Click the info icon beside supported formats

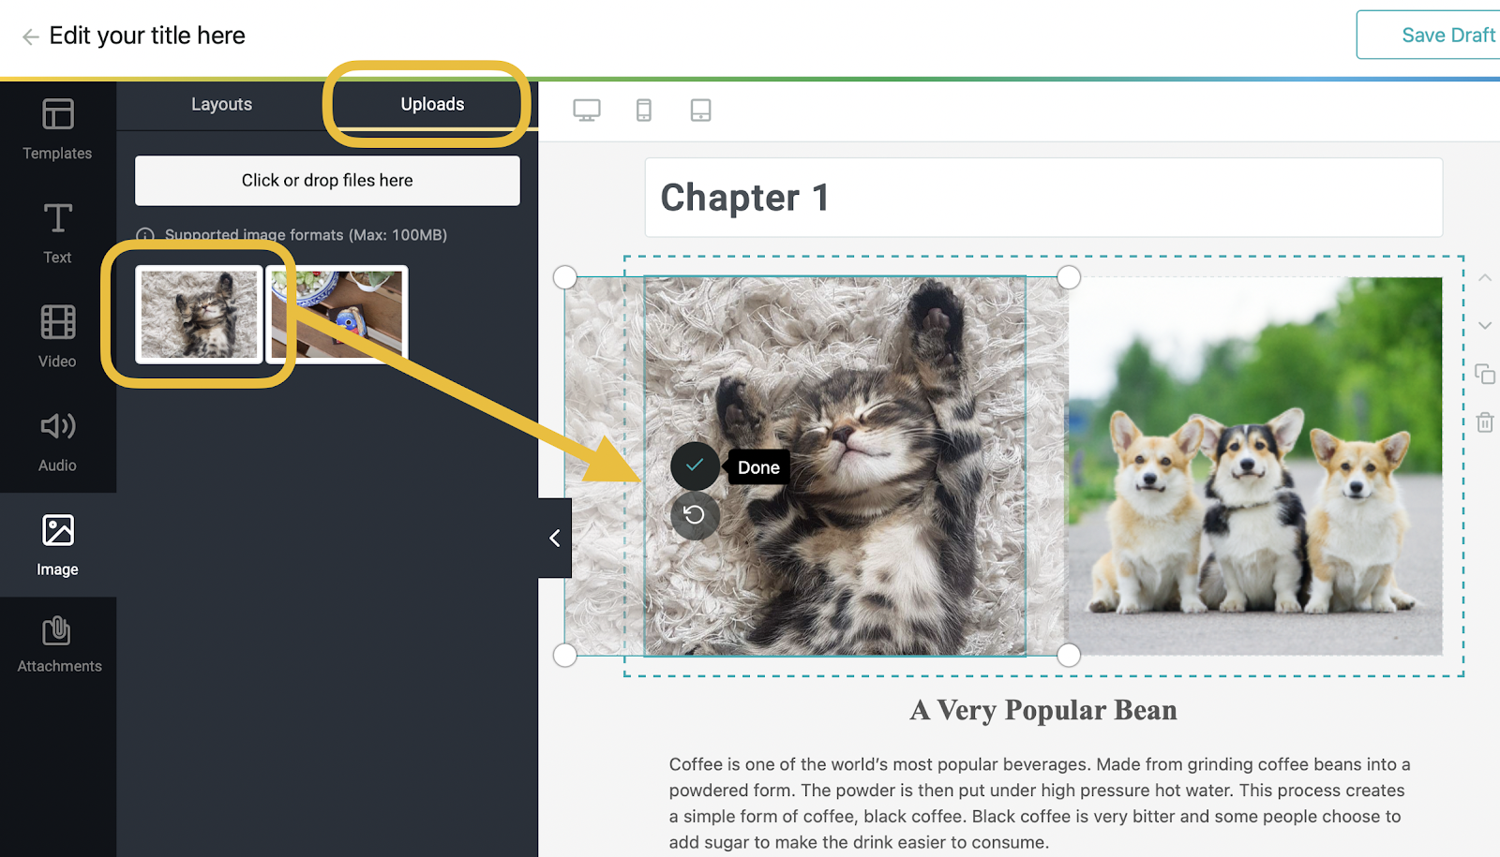pos(145,235)
